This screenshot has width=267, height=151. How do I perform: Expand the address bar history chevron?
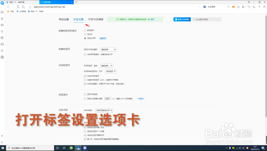coord(199,7)
